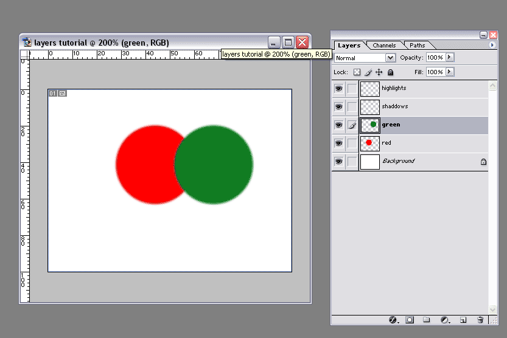Switch to the Channels tab
Screen dimensions: 507x338
384,46
